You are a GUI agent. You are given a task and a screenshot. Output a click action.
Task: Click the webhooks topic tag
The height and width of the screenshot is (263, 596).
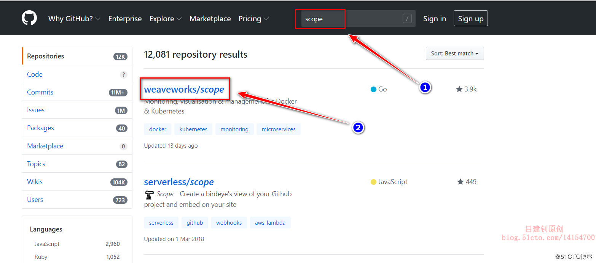229,223
